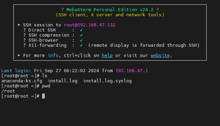Select the 192.168.47.1 login source IP
The width and height of the screenshot is (220, 126).
coord(132,70)
